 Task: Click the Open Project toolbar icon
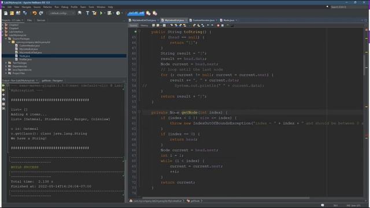tap(18, 13)
